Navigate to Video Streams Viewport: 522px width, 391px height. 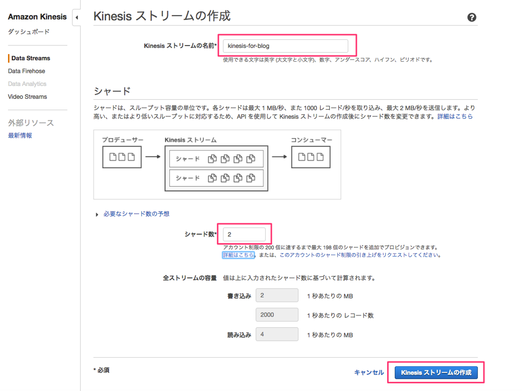tap(28, 97)
